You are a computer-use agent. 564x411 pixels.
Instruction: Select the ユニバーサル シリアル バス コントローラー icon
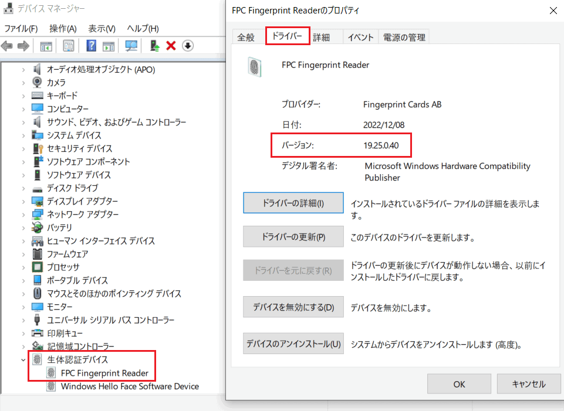click(37, 320)
